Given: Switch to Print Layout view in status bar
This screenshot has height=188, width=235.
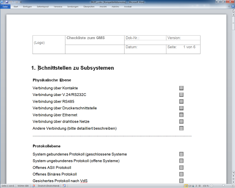Looking at the screenshot, I should [x=186, y=186].
